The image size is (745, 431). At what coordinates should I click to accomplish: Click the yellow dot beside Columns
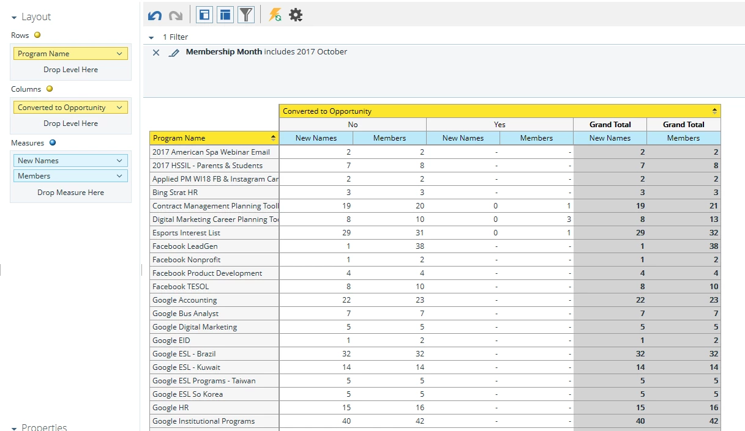50,89
